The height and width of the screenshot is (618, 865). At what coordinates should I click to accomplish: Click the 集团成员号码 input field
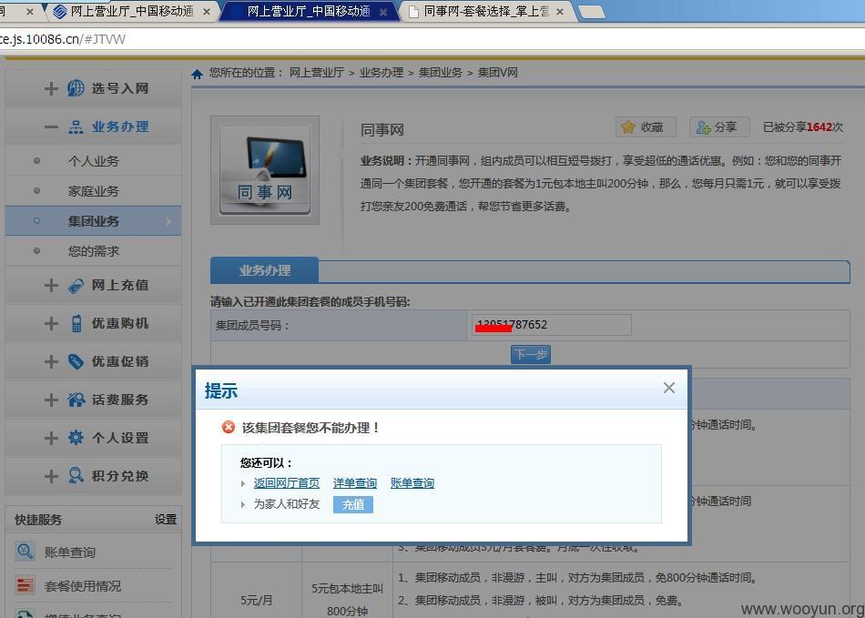(552, 325)
